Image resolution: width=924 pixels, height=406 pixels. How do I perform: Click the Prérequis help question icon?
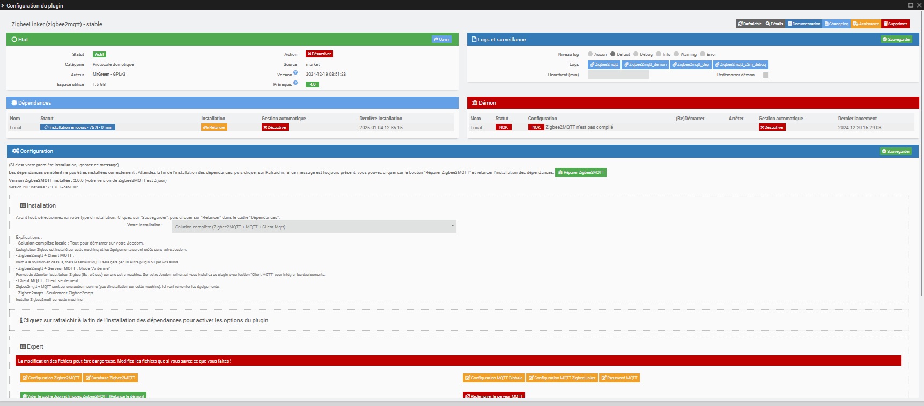[x=295, y=83]
